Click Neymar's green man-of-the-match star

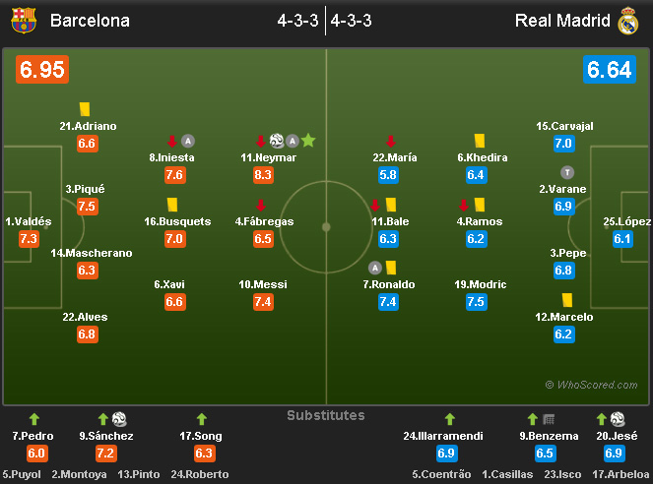coord(308,141)
